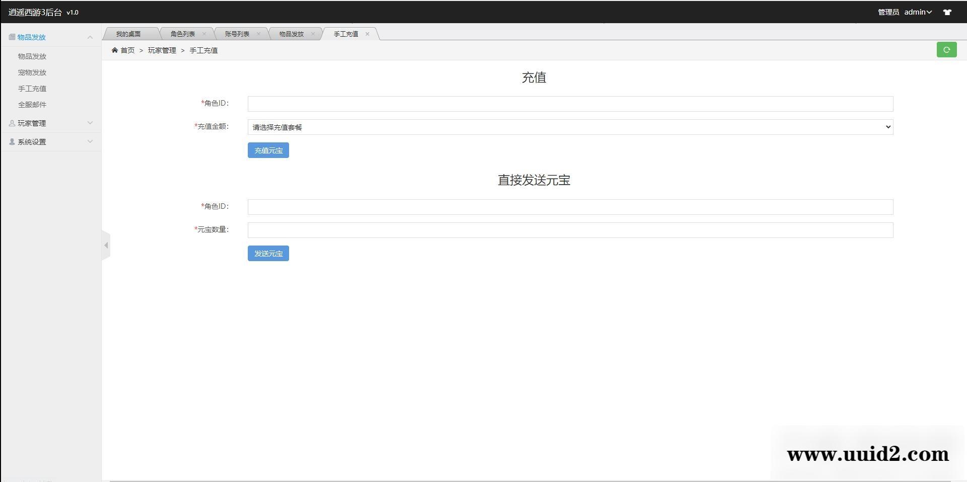Screen dimensions: 967x482
Task: Open the admin account dropdown menu
Action: tap(917, 12)
